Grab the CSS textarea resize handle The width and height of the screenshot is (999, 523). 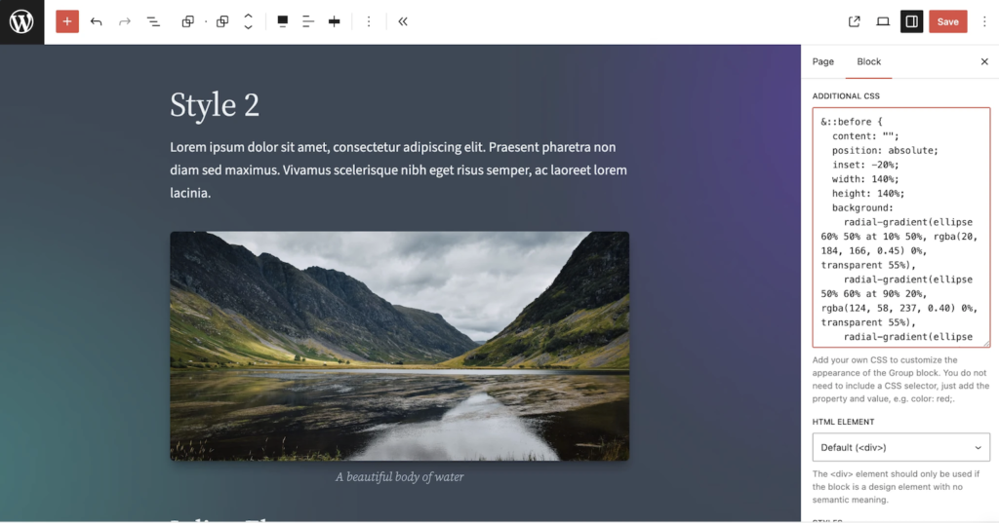(986, 344)
